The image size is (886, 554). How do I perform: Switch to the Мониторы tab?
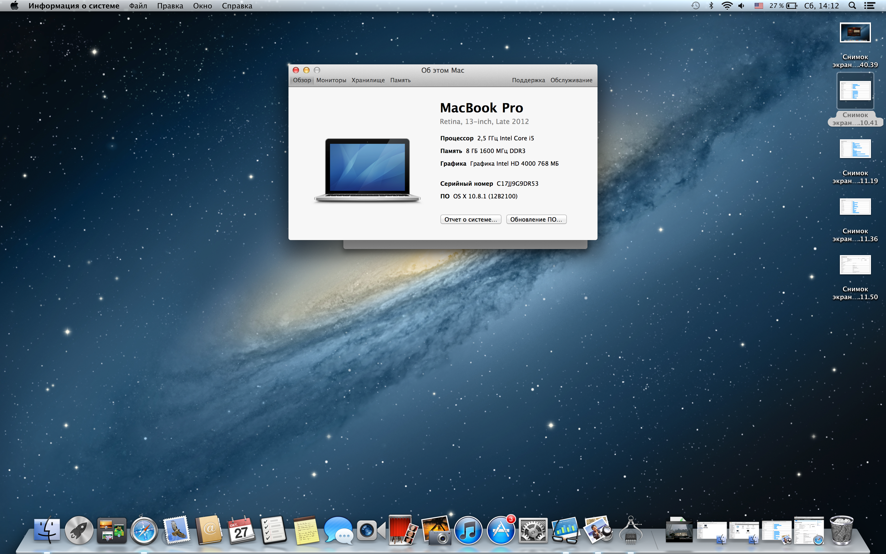(x=331, y=80)
